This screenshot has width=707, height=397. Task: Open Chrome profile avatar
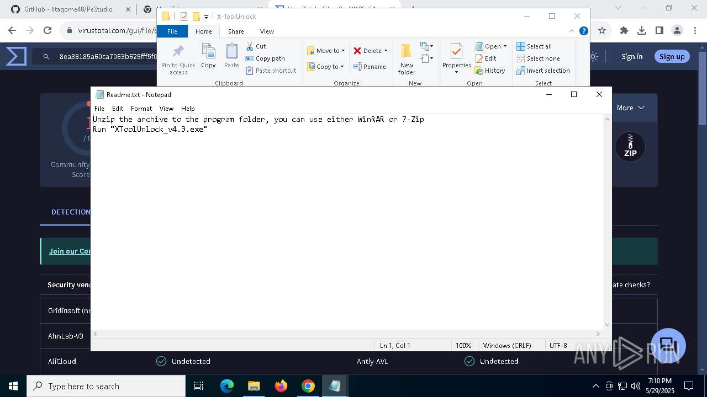click(x=677, y=30)
